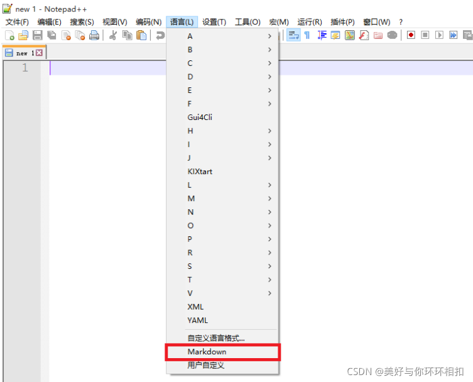Collapse the open 语言(L) menu
Screen dimensions: 473x382
(182, 22)
